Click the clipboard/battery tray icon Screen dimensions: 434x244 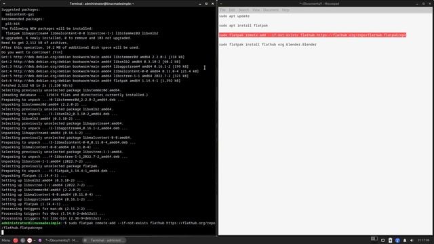click(391, 241)
